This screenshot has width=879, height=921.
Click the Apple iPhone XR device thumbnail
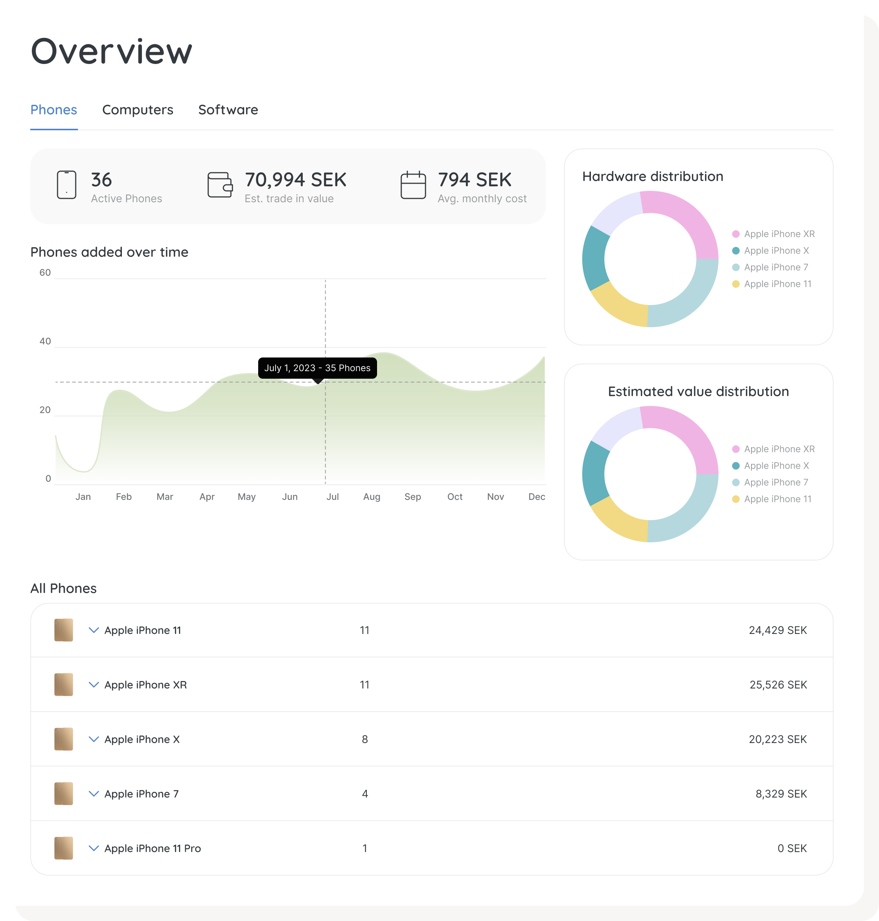tap(64, 684)
